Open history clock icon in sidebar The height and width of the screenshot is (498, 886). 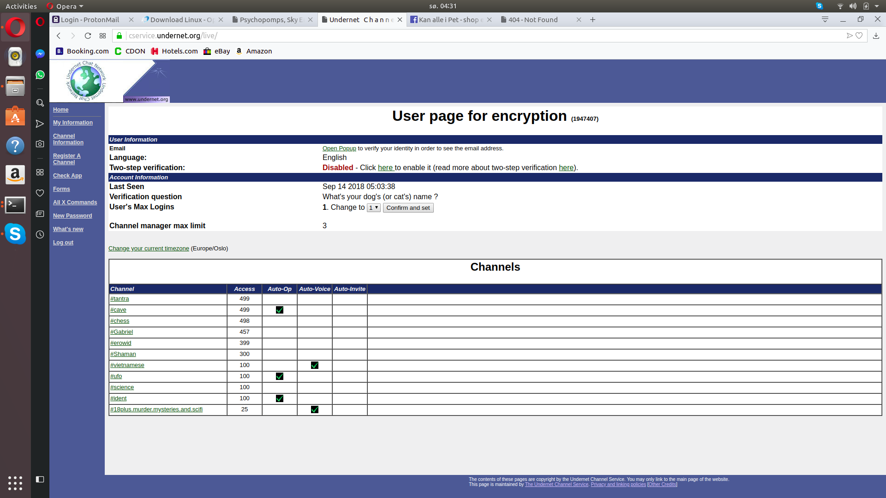(40, 234)
